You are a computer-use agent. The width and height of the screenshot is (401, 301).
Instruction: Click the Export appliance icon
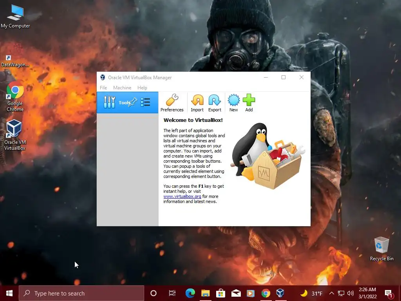[215, 103]
